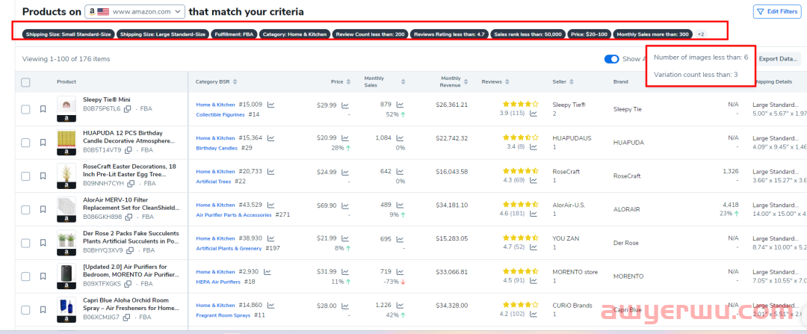The image size is (807, 334).
Task: Open review history chart for 3.9 (115)
Action: 534,114
